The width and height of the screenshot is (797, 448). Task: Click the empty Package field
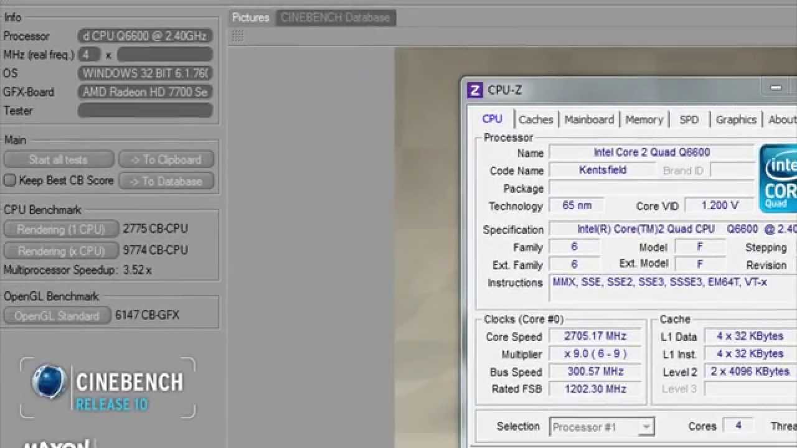pyautogui.click(x=651, y=188)
